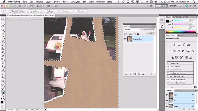Select the Dodge tool
The image size is (198, 111).
[x=3, y=66]
